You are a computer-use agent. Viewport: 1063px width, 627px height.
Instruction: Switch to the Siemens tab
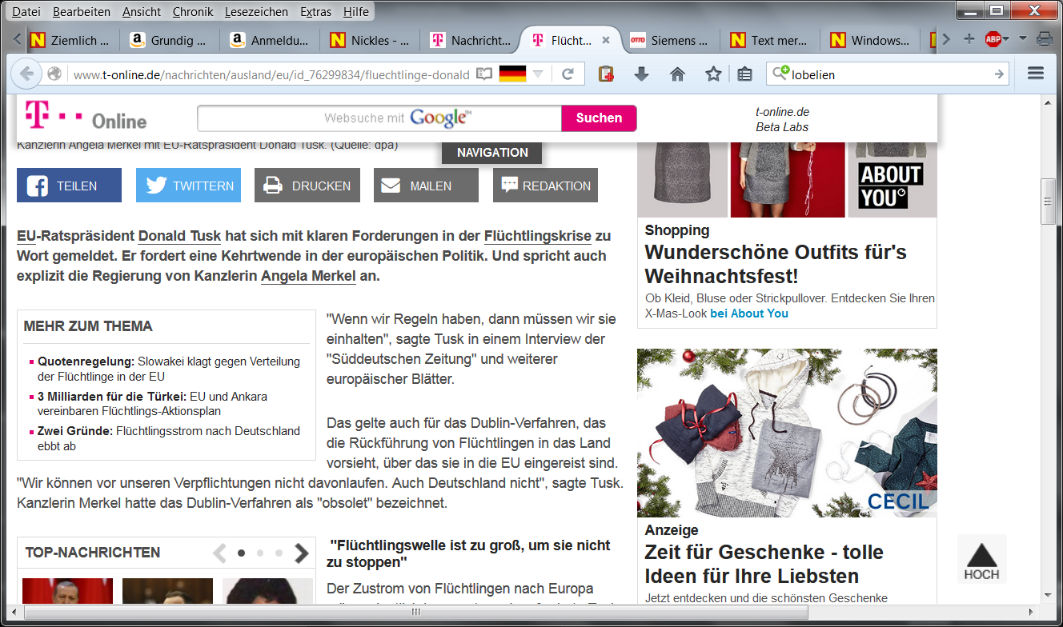tap(669, 40)
